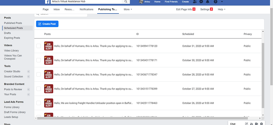Select checkbox for post ID 101345941778120
This screenshot has height=125, width=273.
[x=39, y=46]
